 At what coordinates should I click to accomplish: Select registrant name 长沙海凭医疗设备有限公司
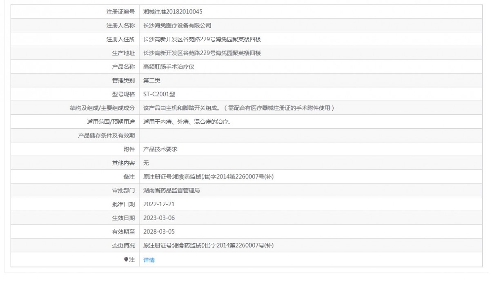tap(177, 25)
